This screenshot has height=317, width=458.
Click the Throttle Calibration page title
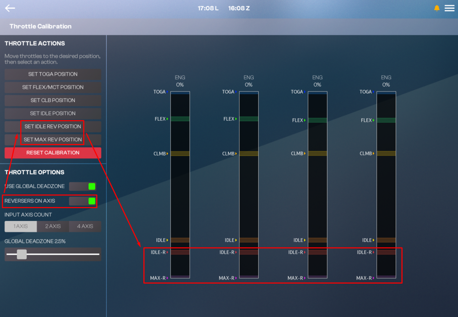pos(41,26)
